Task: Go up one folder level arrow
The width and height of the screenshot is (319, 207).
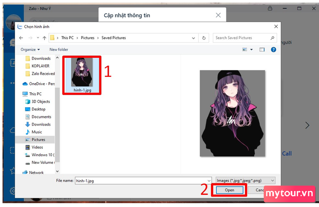Action: point(44,38)
